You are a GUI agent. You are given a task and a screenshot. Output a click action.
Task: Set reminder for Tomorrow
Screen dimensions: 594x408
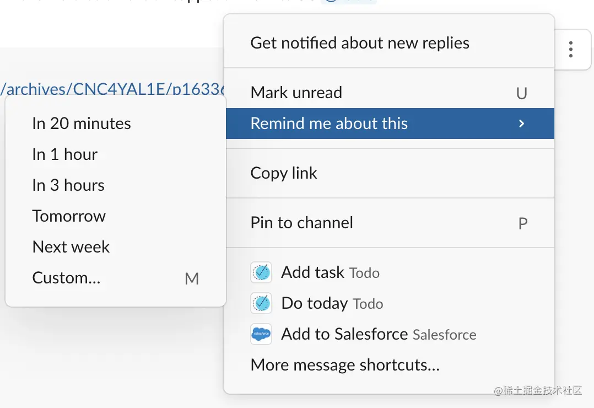[x=68, y=216]
